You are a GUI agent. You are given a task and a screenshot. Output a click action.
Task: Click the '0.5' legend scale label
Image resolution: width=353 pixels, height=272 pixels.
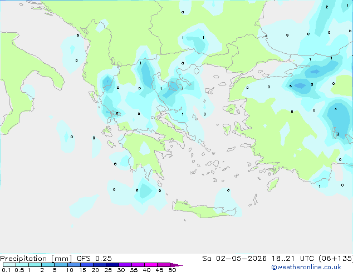click(x=19, y=270)
